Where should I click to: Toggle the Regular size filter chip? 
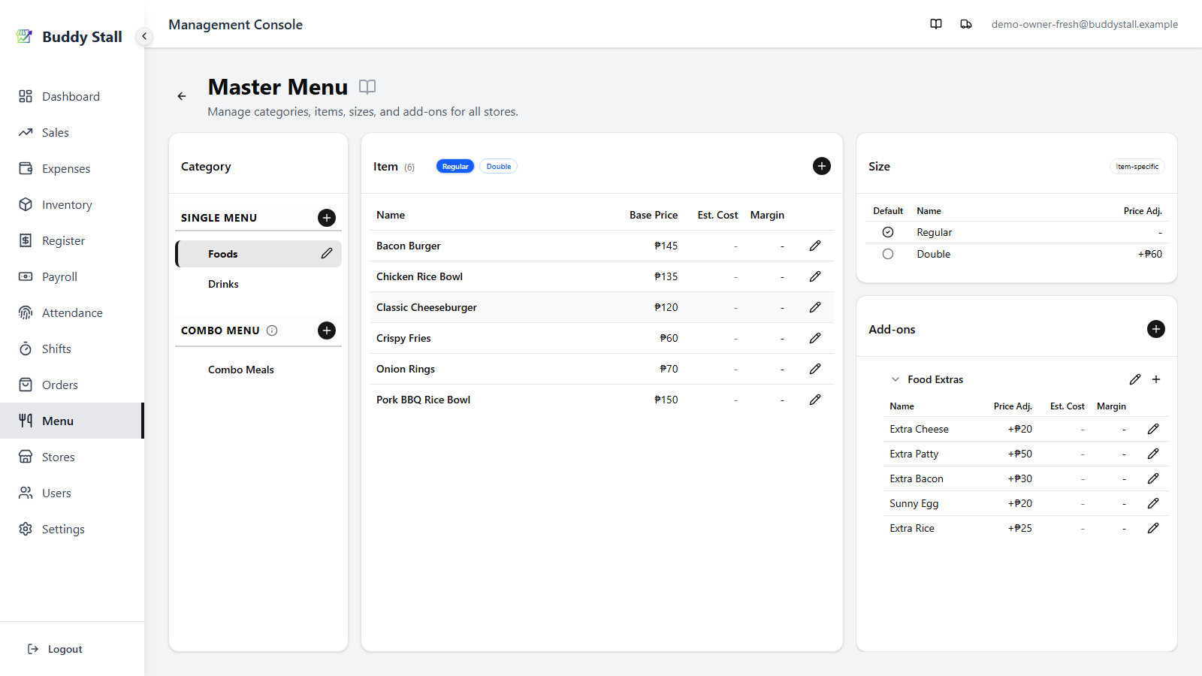(455, 167)
